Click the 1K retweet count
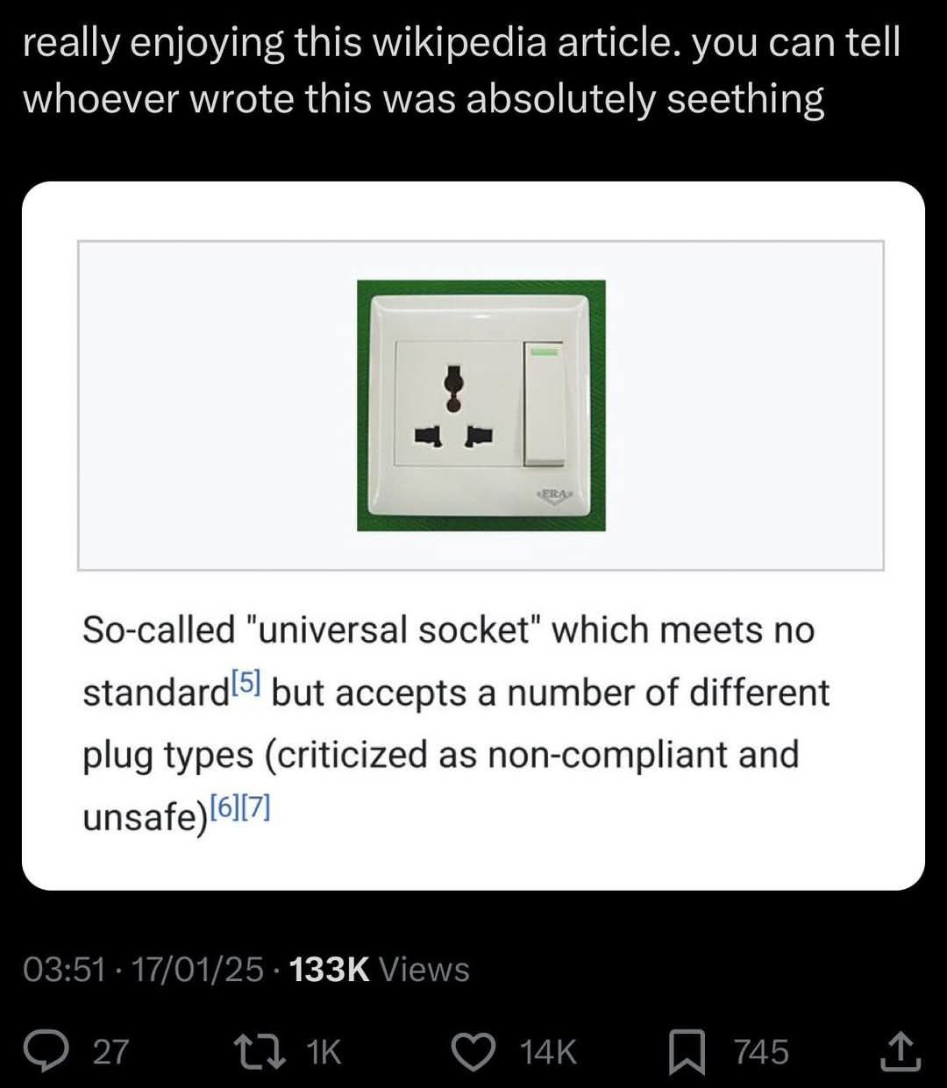The image size is (947, 1088). tap(324, 1052)
